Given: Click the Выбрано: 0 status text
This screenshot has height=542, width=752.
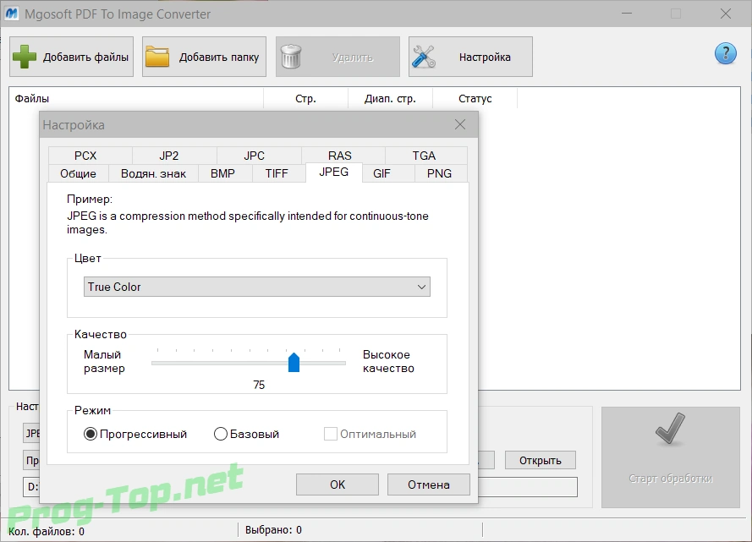Looking at the screenshot, I should click(x=273, y=530).
